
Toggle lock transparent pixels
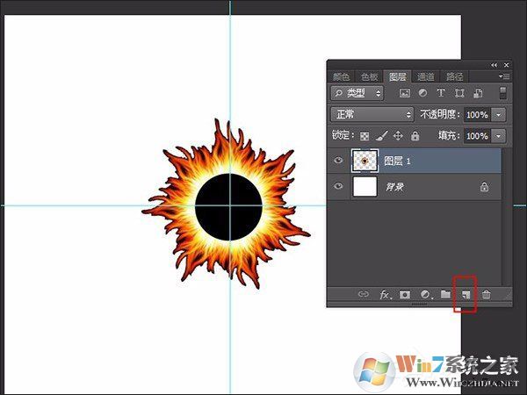click(365, 136)
